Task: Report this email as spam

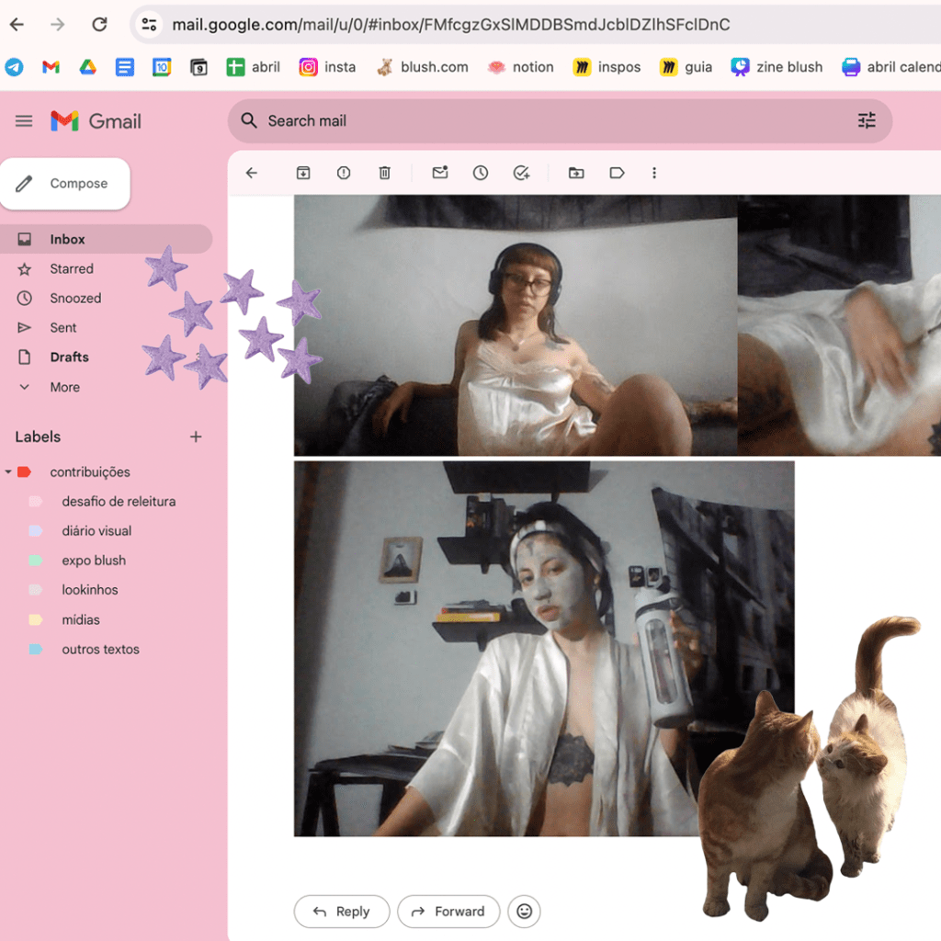Action: pyautogui.click(x=344, y=173)
